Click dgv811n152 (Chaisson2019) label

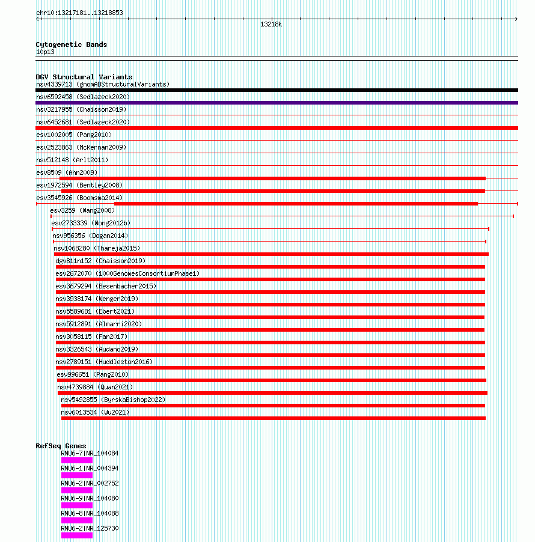click(100, 261)
